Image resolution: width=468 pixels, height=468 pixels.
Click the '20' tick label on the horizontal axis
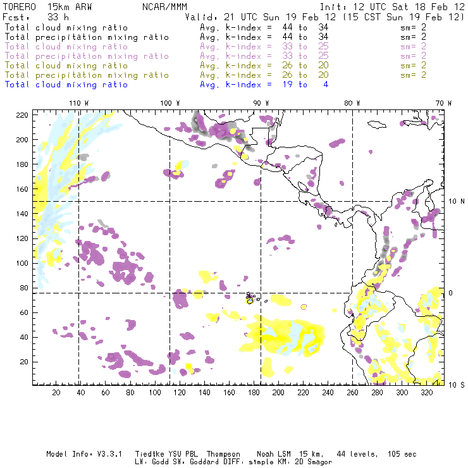point(56,393)
